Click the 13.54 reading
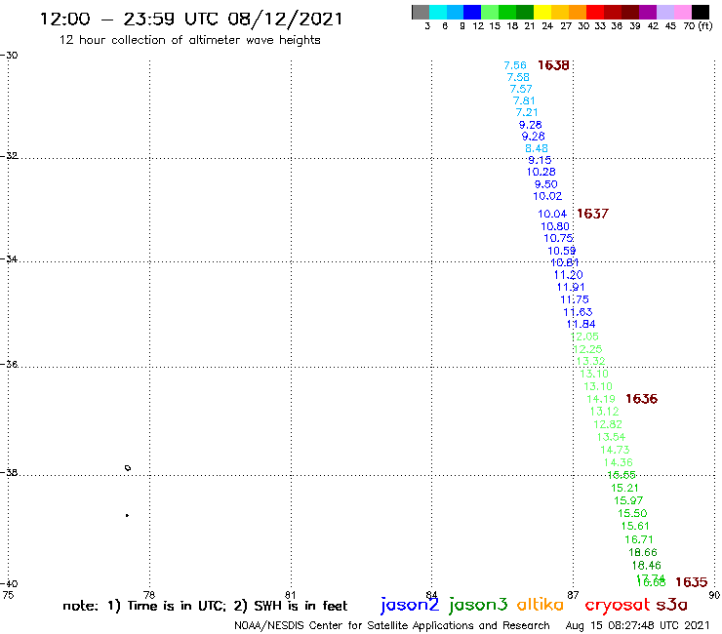The height and width of the screenshot is (634, 722). point(611,436)
